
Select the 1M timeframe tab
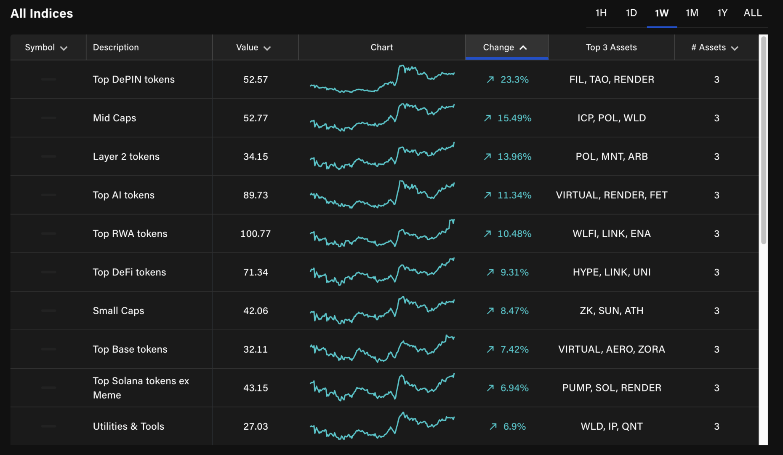tap(692, 13)
